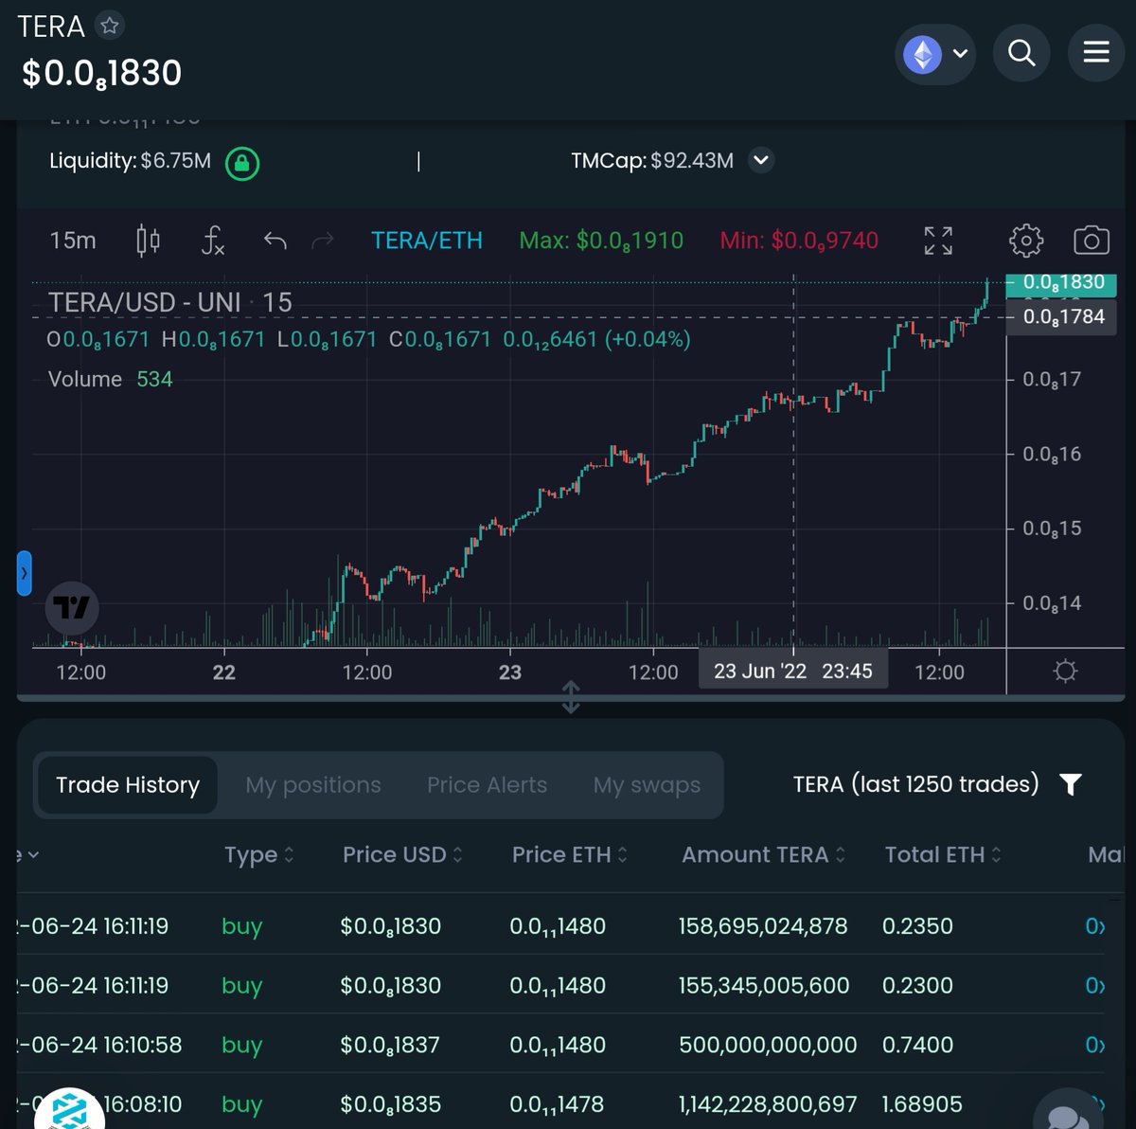Image resolution: width=1136 pixels, height=1129 pixels.
Task: Redo the chart action
Action: pos(323,241)
